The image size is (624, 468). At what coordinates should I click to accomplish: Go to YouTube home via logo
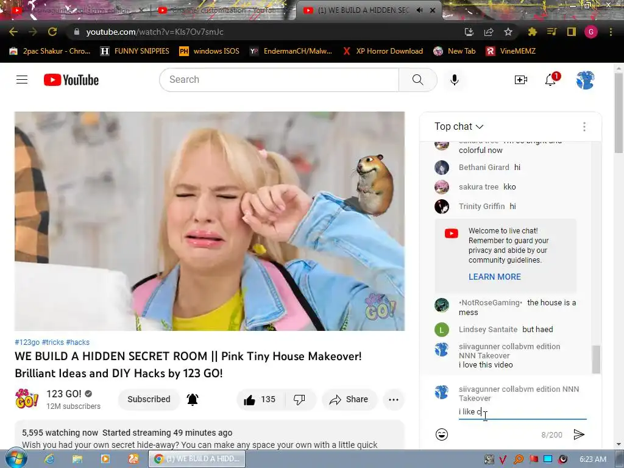[71, 80]
